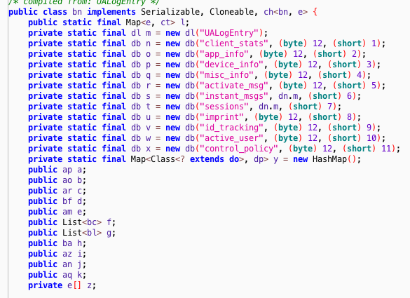Click the class name bn in declaration
The width and height of the screenshot is (410, 298).
pos(77,12)
